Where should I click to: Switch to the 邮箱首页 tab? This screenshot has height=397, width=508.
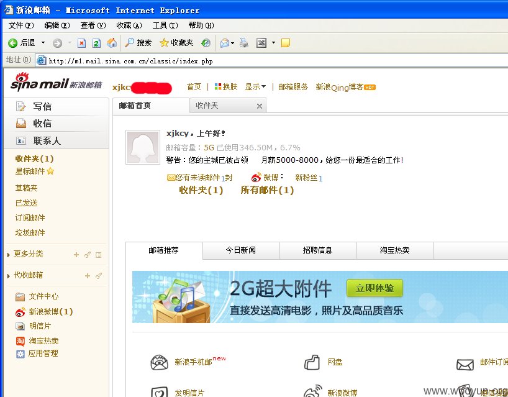click(x=152, y=106)
